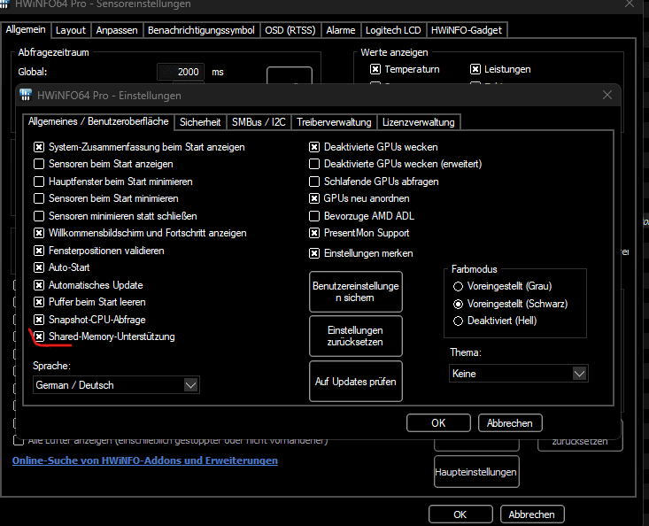Open the Treiberverwaltung tab
This screenshot has height=526, width=649.
(x=334, y=122)
